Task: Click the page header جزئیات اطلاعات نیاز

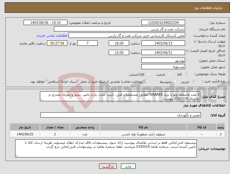Action: (x=208, y=8)
